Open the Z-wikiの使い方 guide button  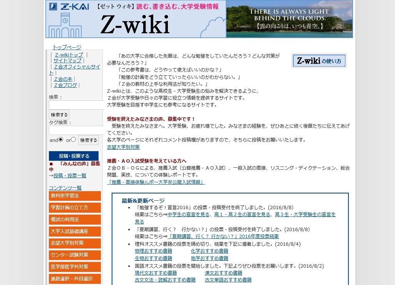click(319, 60)
